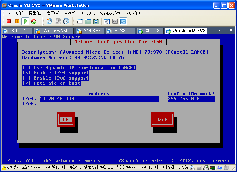Screen dimensions: 237x172
Task: Close the current VM tab with X
Action: pos(231,30)
